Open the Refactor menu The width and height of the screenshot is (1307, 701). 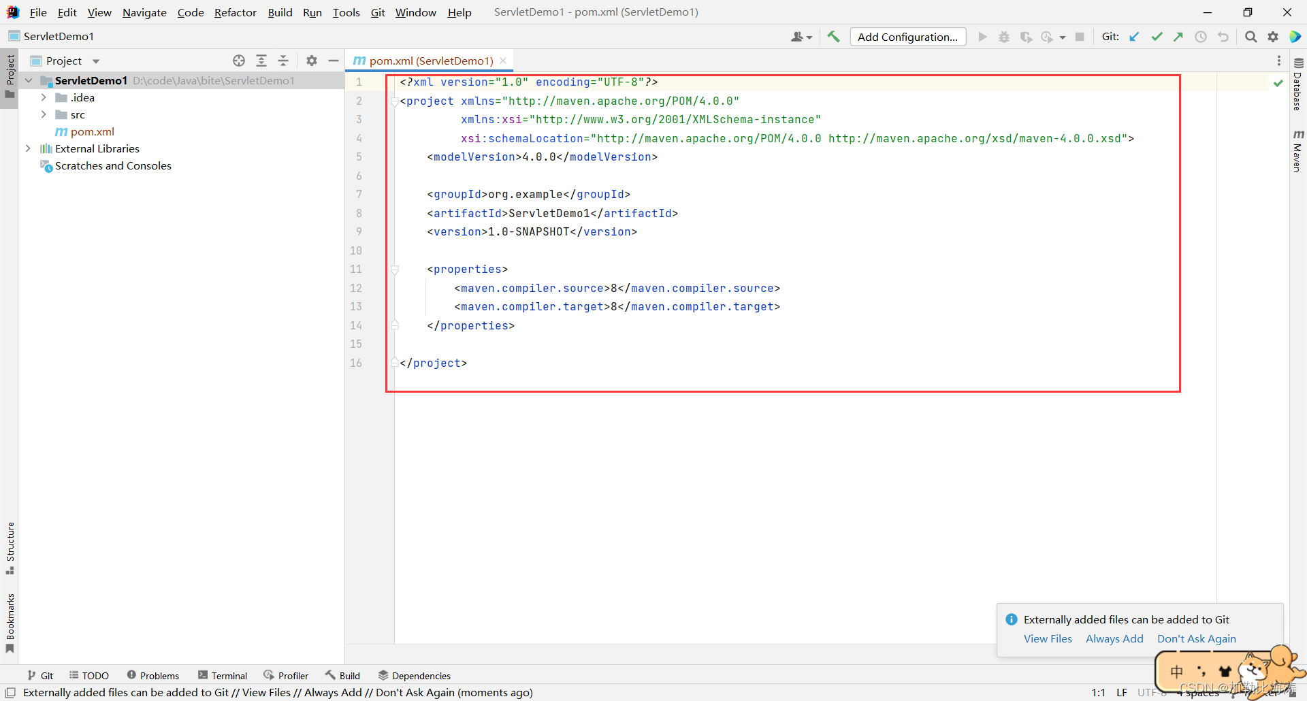click(x=235, y=12)
